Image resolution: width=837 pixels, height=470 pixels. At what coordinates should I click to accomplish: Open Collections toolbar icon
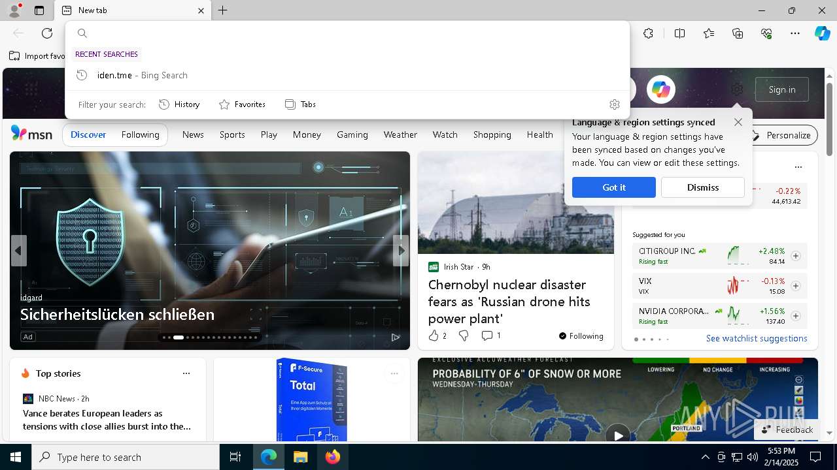pos(738,33)
